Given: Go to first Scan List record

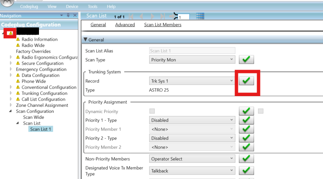Looking at the screenshot, I should pos(131,16).
